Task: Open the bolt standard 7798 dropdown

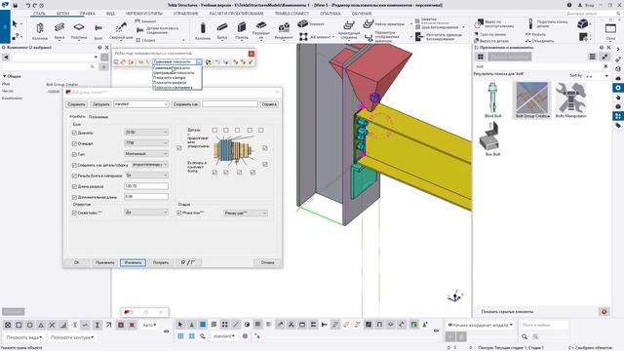Action: click(x=146, y=143)
